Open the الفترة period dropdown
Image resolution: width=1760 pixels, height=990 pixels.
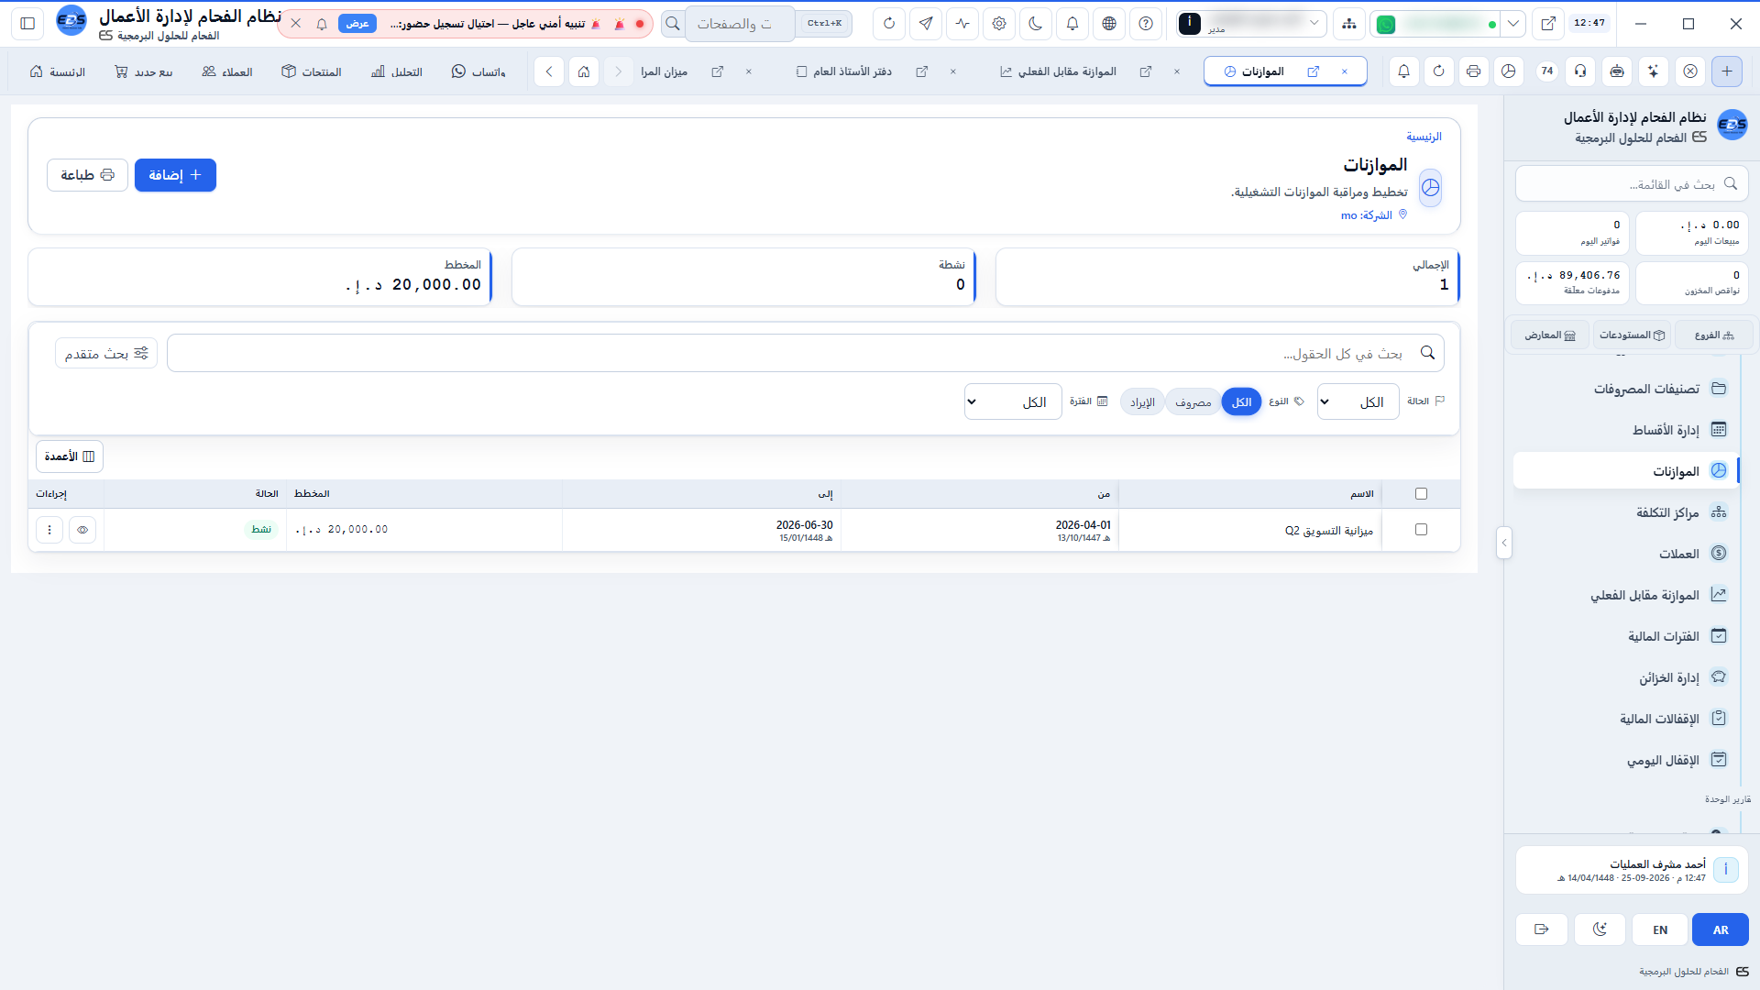click(x=1013, y=402)
